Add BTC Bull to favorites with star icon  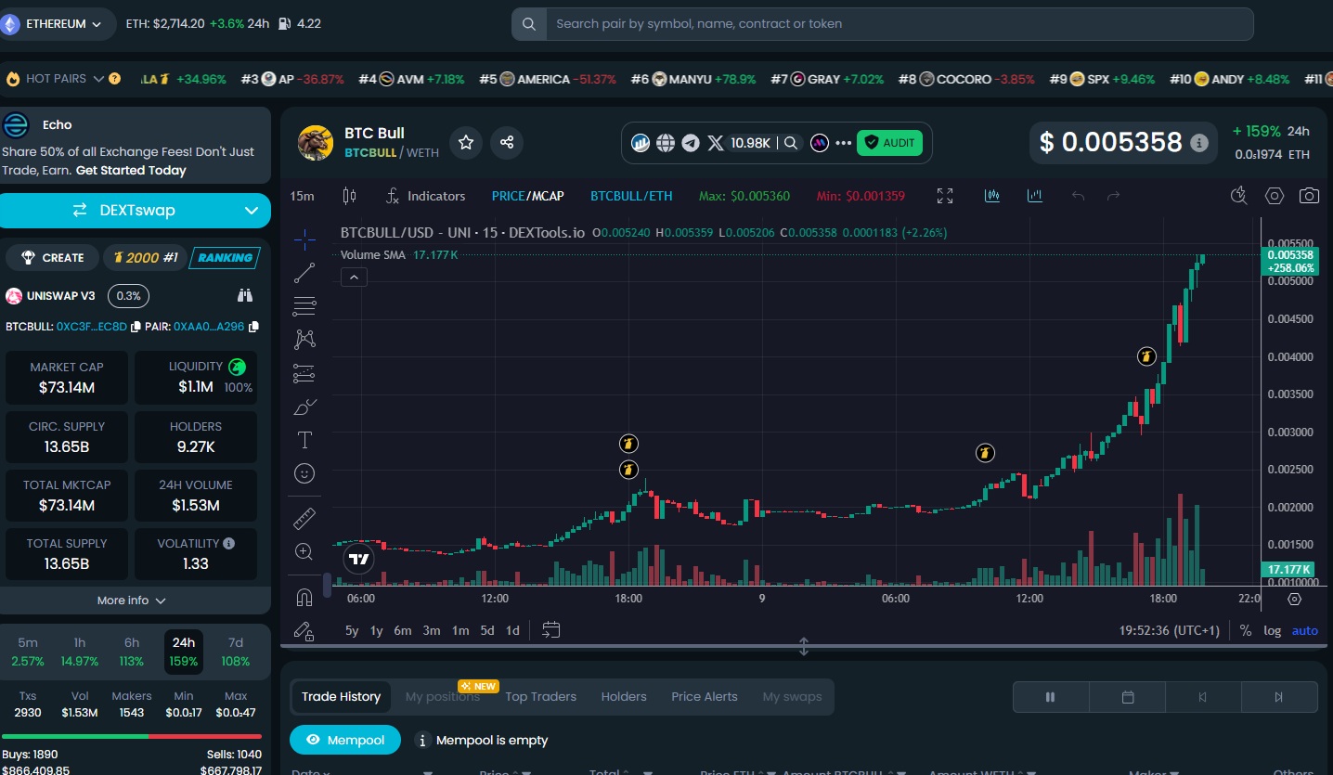pyautogui.click(x=466, y=143)
